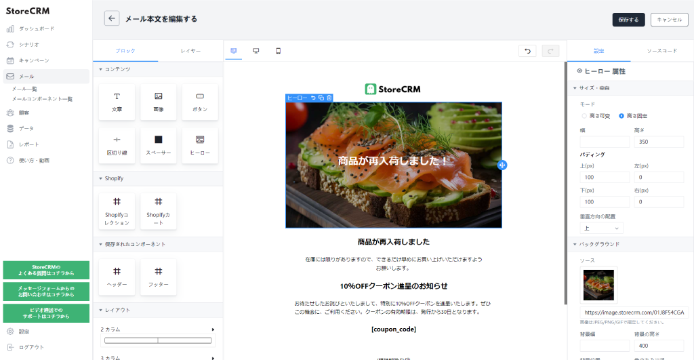Select the Shopifyカート block
Image resolution: width=694 pixels, height=360 pixels.
tap(159, 212)
